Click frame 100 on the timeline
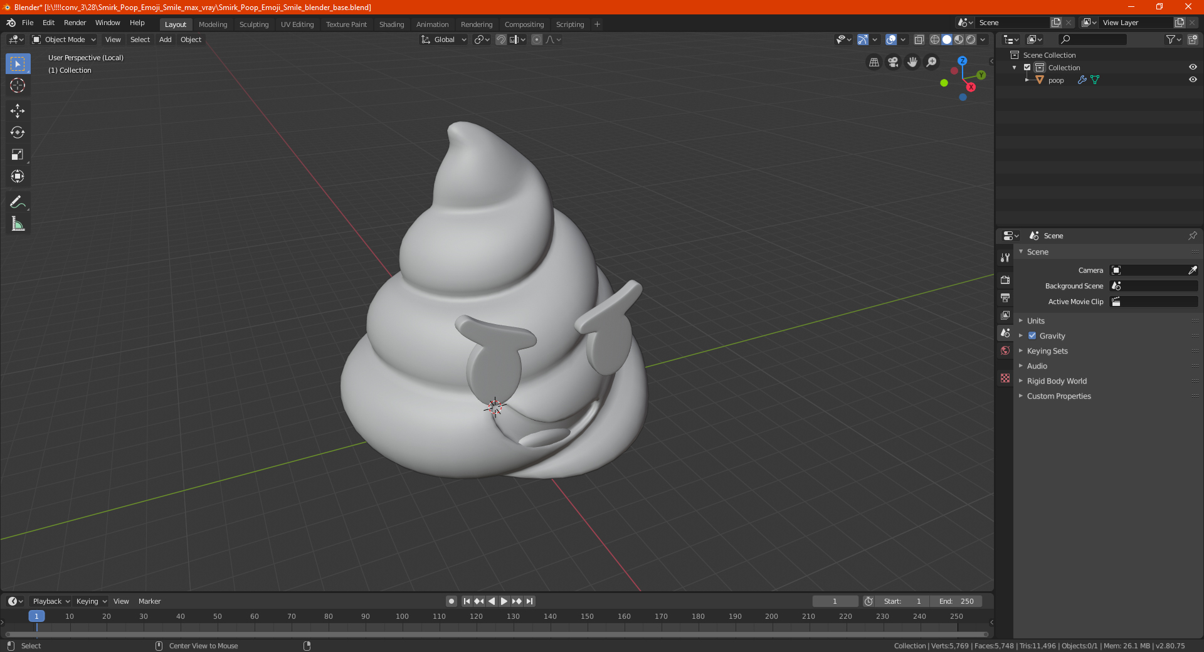1204x652 pixels. (x=402, y=617)
